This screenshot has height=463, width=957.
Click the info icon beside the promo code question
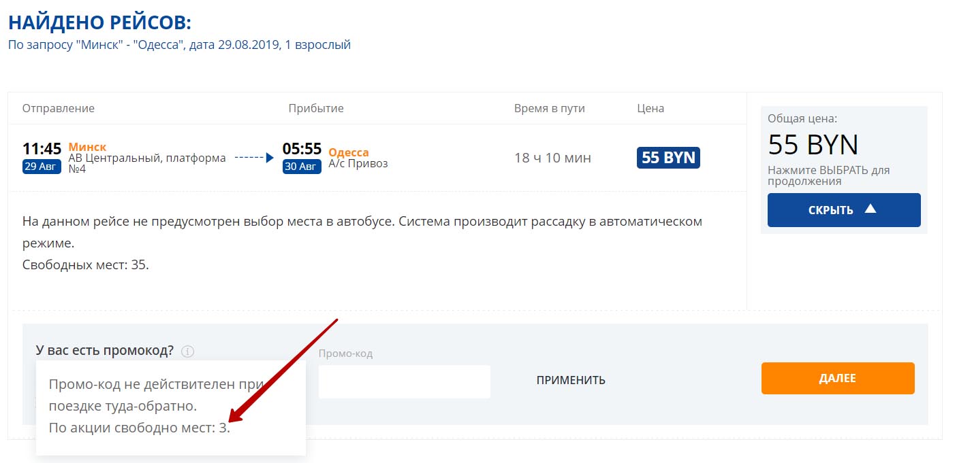coord(188,351)
